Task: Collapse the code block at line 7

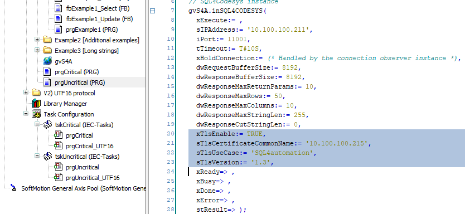Action: pyautogui.click(x=152, y=11)
